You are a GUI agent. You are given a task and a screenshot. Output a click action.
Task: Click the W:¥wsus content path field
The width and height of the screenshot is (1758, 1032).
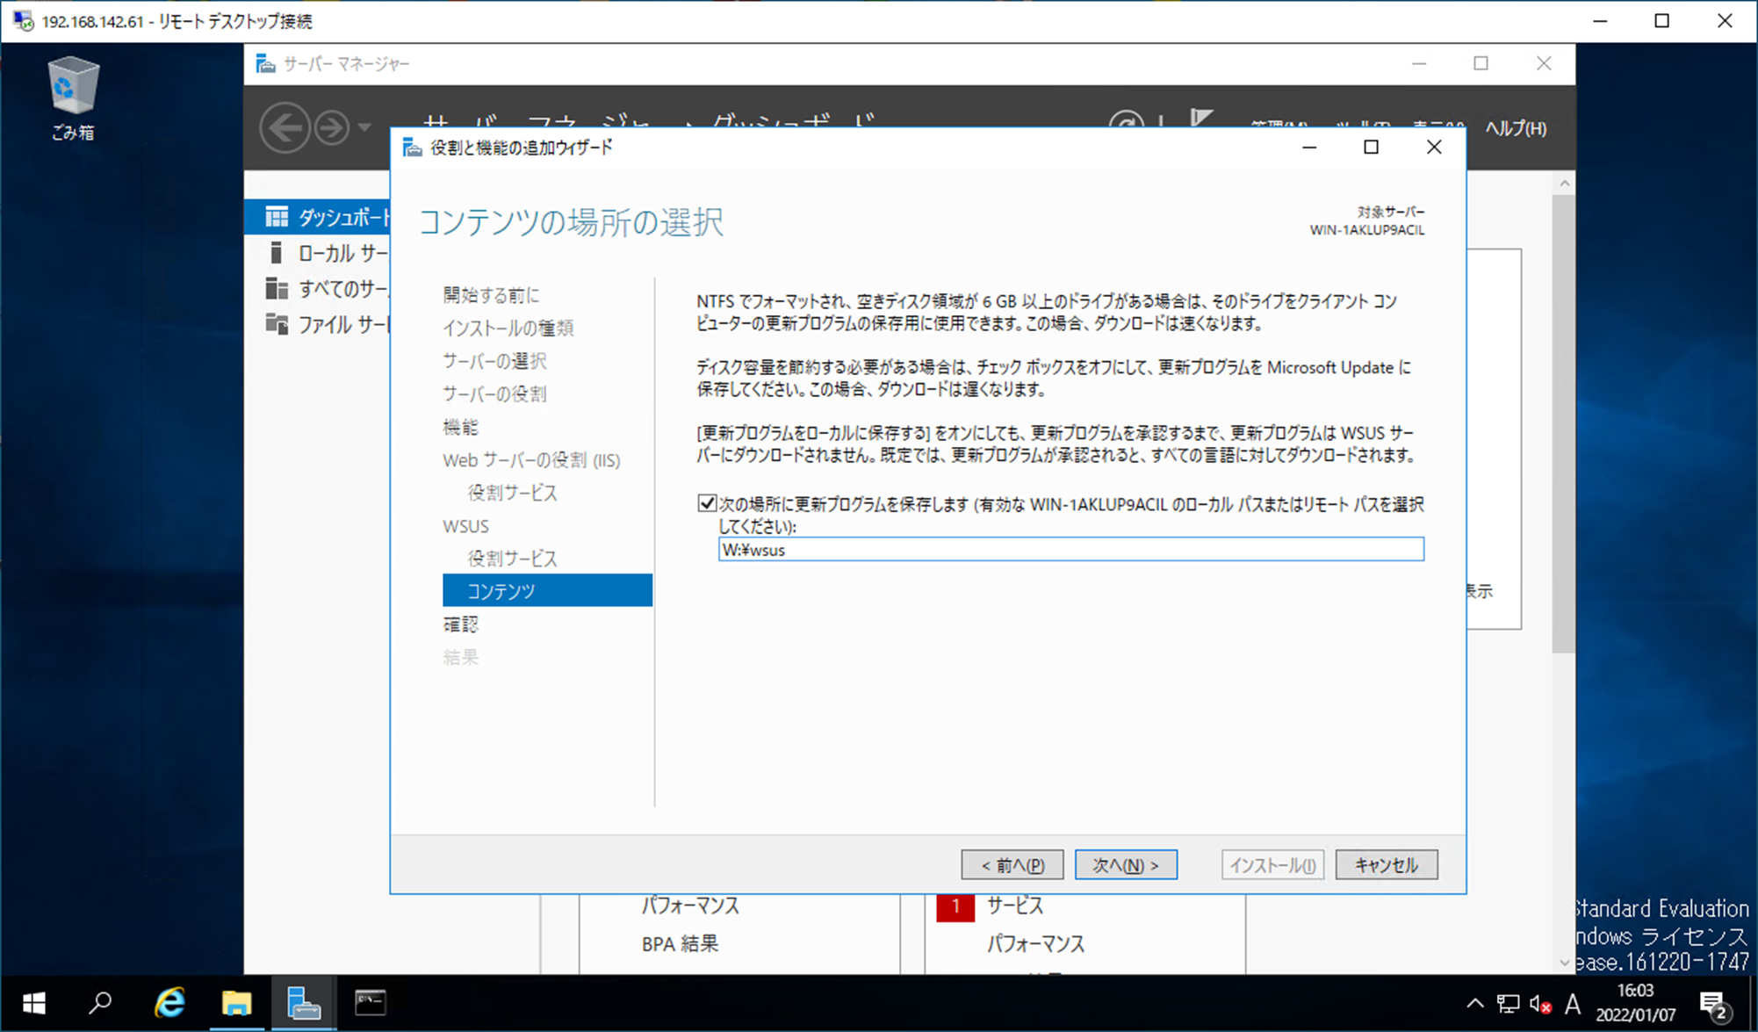[1070, 550]
